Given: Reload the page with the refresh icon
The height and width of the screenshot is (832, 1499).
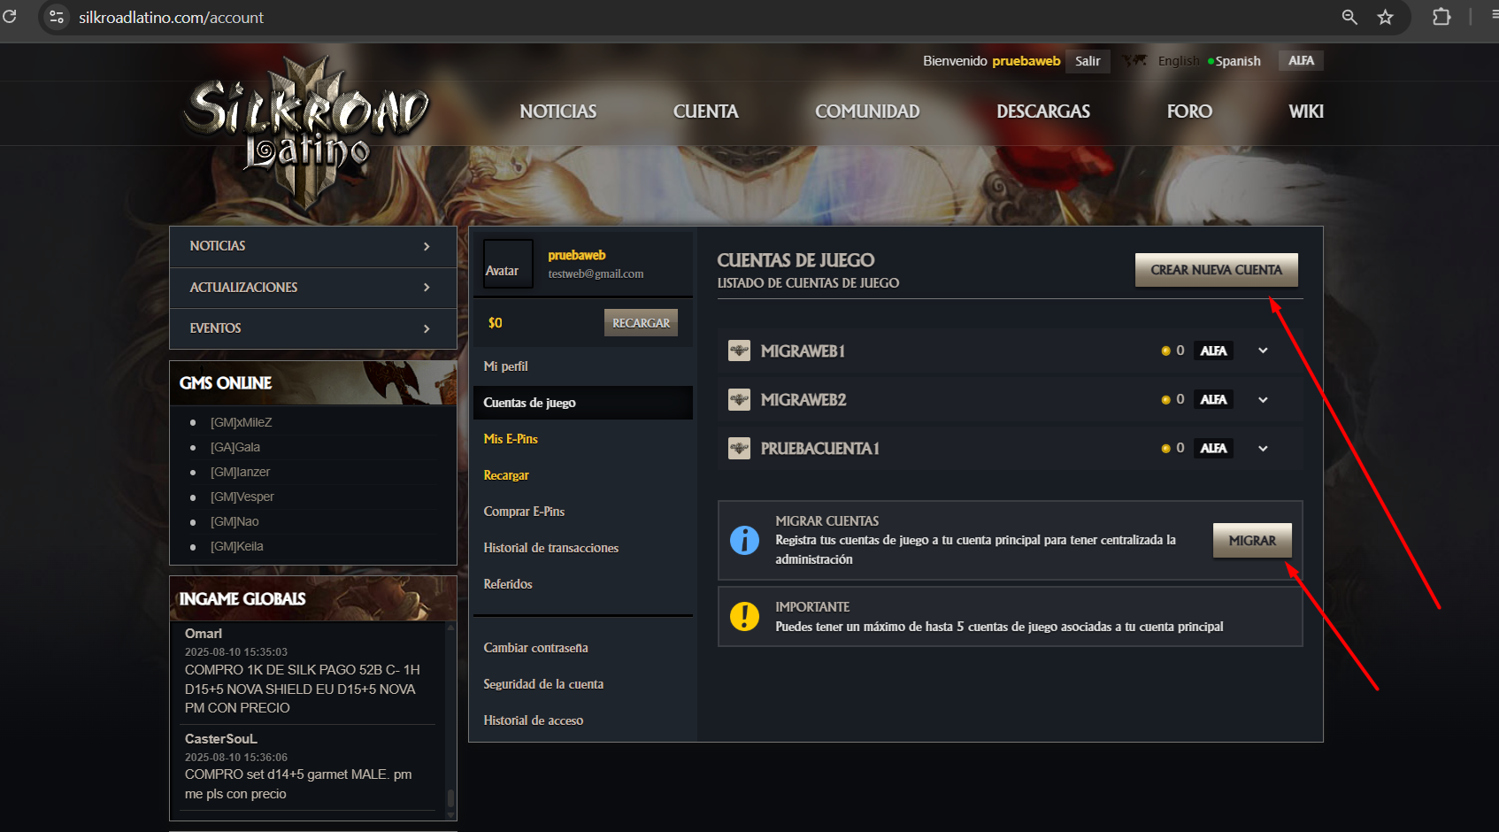Looking at the screenshot, I should [10, 17].
